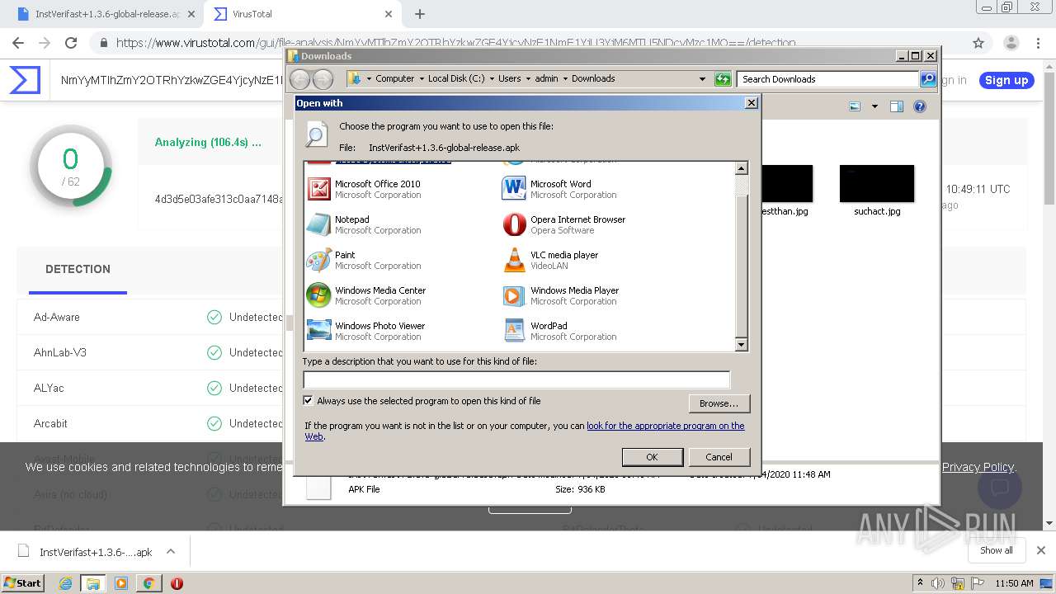Show hidden tray icons arrow
Screen dimensions: 1056x594
click(921, 583)
